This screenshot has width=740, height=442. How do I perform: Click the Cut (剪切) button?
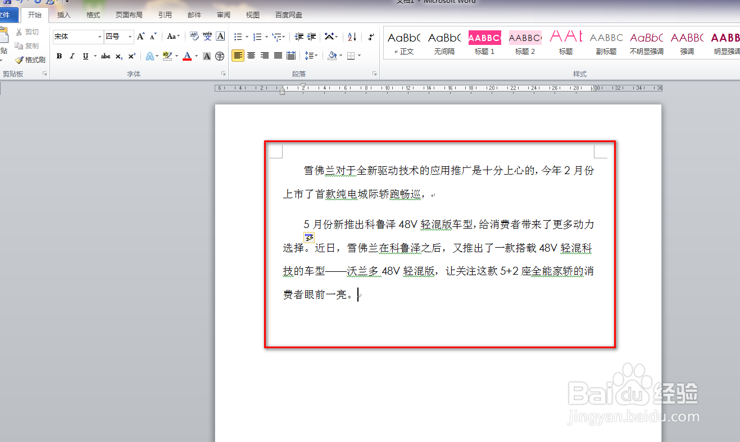click(27, 32)
